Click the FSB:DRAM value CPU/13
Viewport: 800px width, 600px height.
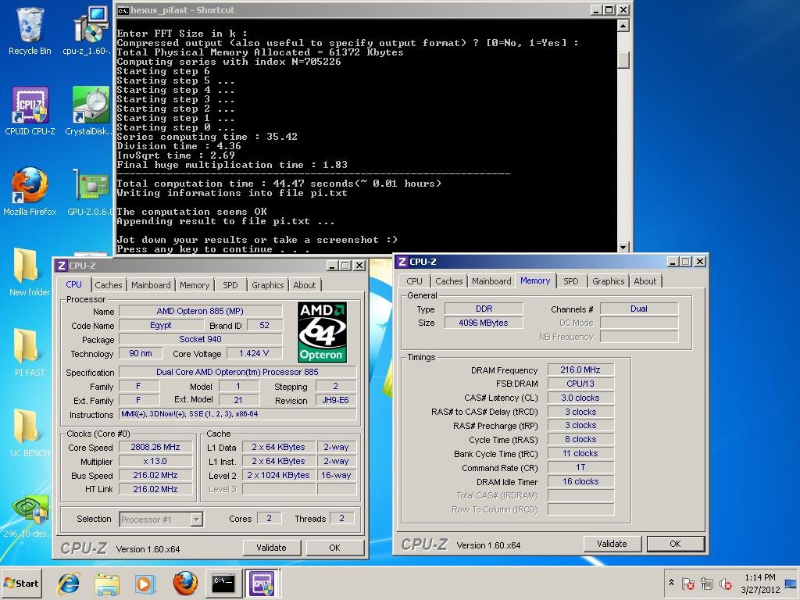pos(580,384)
